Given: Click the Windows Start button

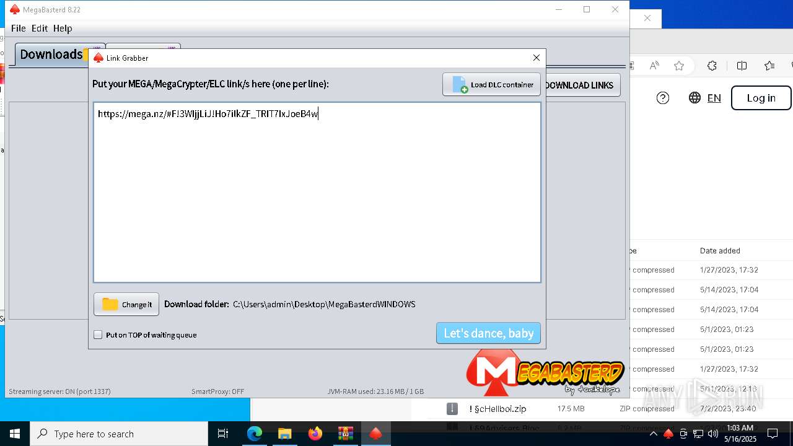Looking at the screenshot, I should (15, 434).
